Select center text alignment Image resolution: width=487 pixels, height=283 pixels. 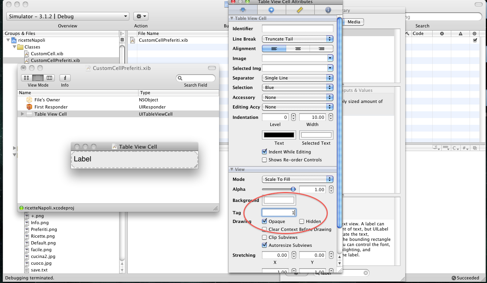pos(298,48)
